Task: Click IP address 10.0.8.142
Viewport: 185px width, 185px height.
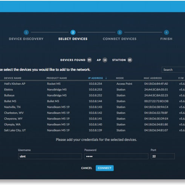Action: (x=95, y=113)
